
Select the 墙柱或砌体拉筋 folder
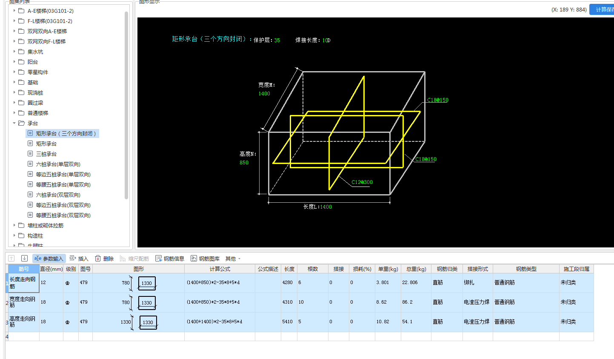click(46, 225)
